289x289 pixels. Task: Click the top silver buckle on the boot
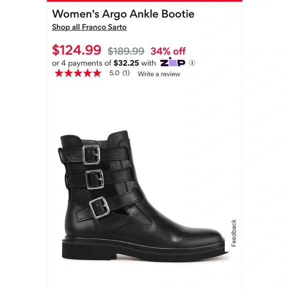(91, 154)
